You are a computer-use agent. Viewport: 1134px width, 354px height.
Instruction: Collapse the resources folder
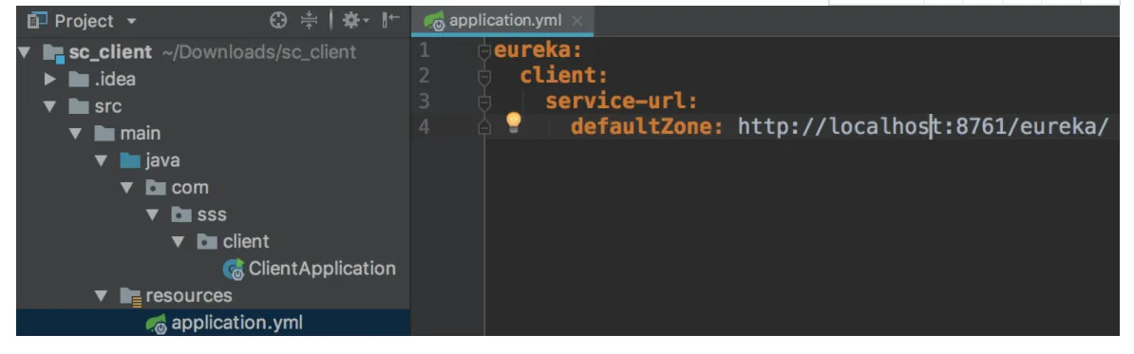click(102, 295)
